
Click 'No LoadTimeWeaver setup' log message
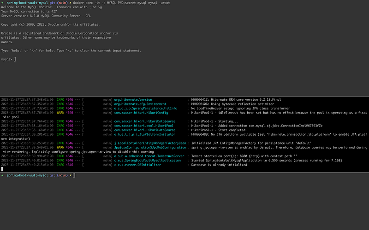[240, 109]
